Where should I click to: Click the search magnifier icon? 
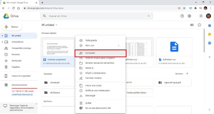coord(44,16)
